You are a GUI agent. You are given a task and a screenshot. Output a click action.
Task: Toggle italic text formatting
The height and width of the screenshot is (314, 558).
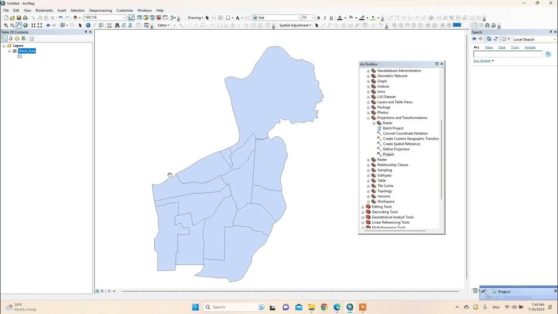(x=325, y=18)
